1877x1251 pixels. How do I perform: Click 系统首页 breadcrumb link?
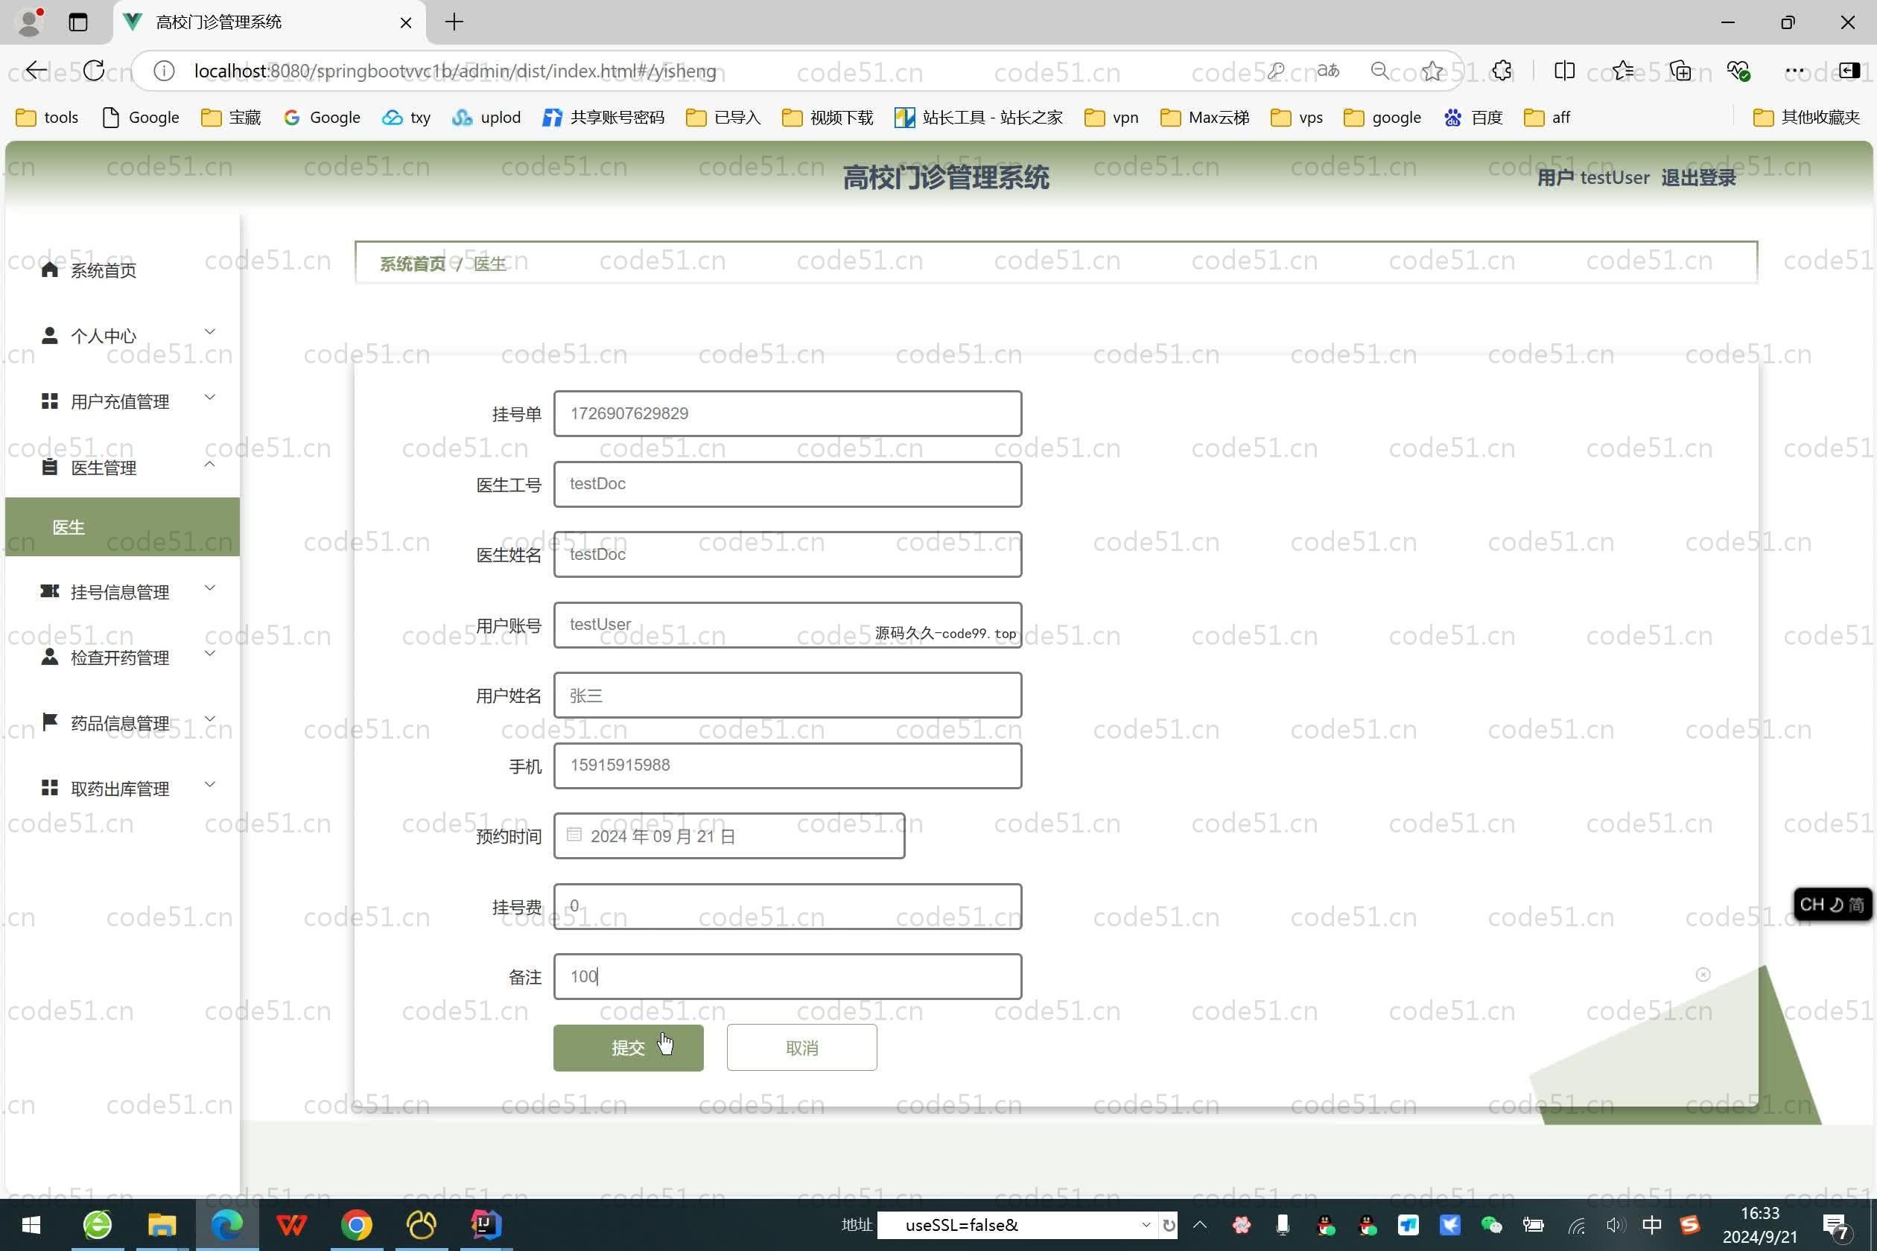413,264
